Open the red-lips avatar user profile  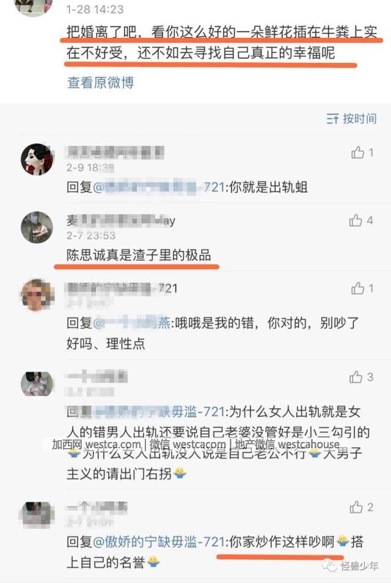click(x=37, y=159)
